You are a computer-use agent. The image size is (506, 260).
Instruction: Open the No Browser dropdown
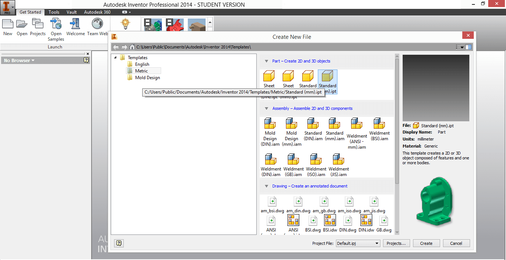(x=19, y=61)
